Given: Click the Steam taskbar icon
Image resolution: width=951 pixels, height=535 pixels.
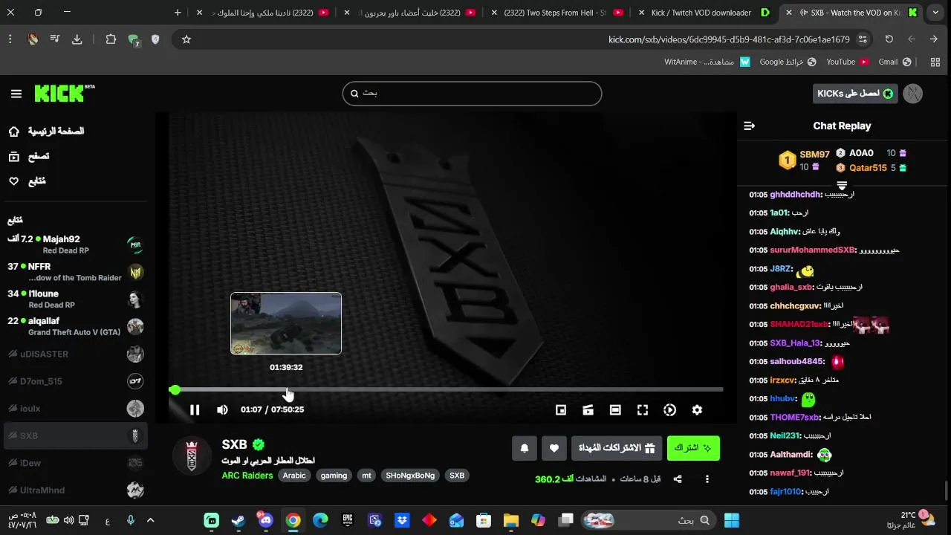Looking at the screenshot, I should (238, 520).
